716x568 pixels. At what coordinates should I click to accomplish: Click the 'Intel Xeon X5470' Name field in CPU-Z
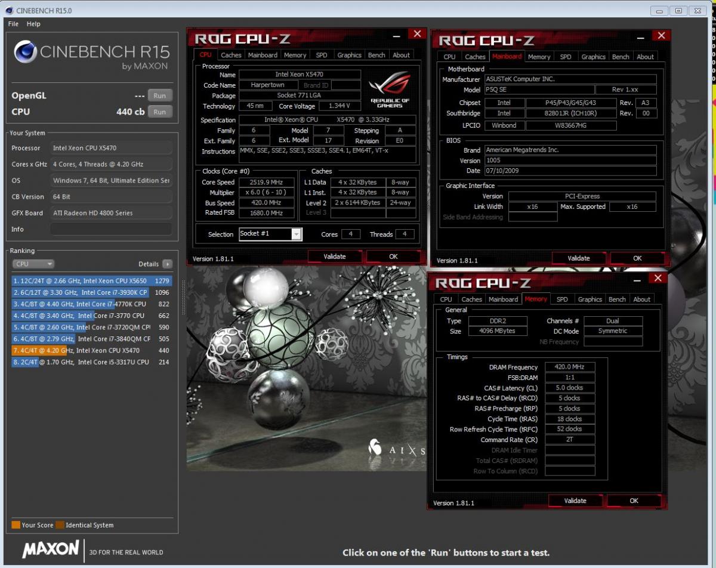(x=300, y=75)
